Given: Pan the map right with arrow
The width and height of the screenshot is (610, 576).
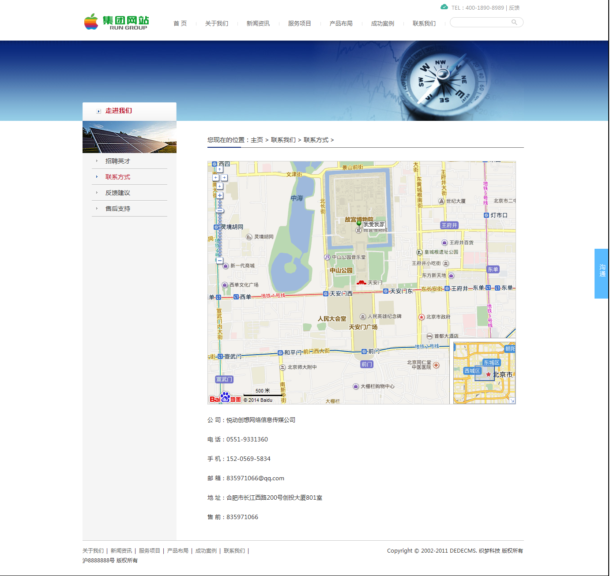Looking at the screenshot, I should click(224, 178).
